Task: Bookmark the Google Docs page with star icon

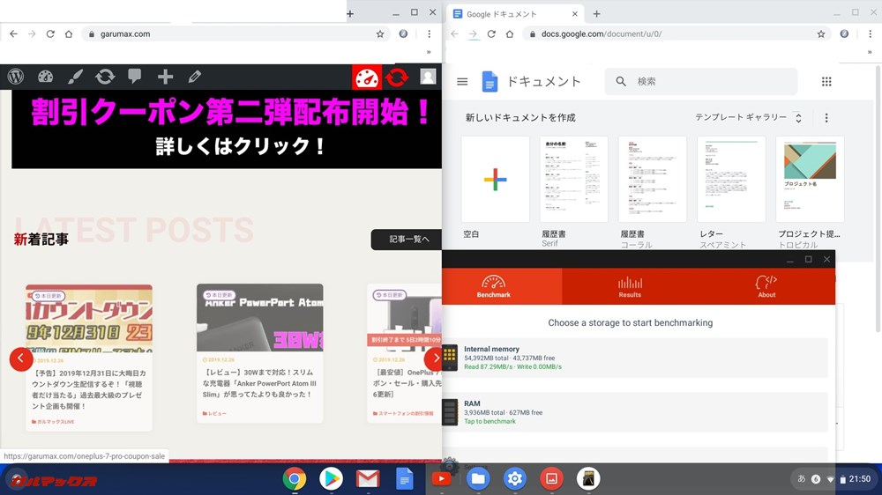Action: 821,33
